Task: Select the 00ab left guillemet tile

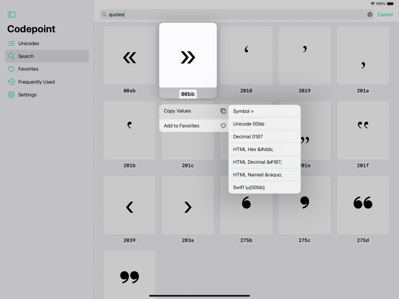Action: (129, 55)
